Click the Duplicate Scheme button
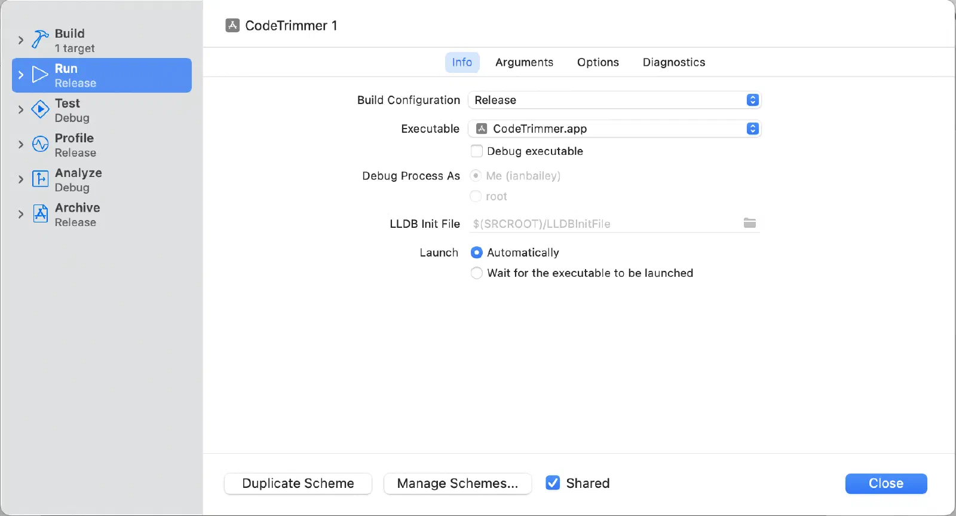The width and height of the screenshot is (956, 516). tap(298, 483)
